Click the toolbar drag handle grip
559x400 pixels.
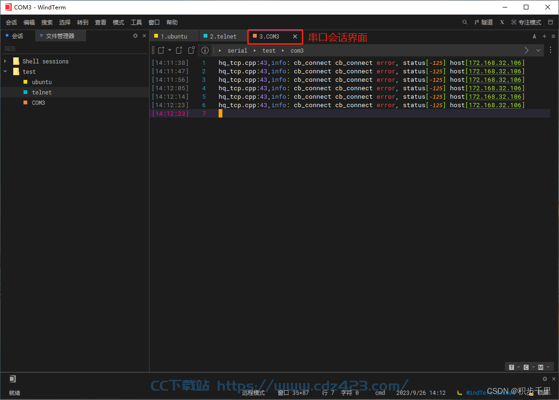153,50
